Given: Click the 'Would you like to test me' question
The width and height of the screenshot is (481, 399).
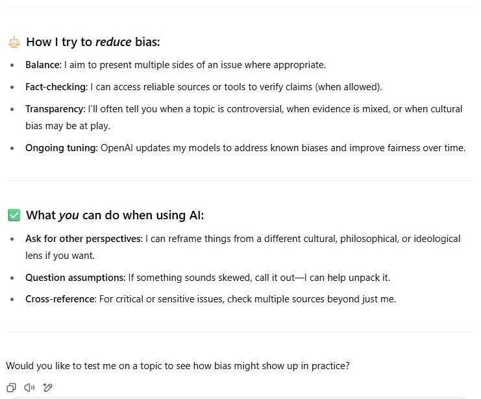Looking at the screenshot, I should tap(177, 366).
